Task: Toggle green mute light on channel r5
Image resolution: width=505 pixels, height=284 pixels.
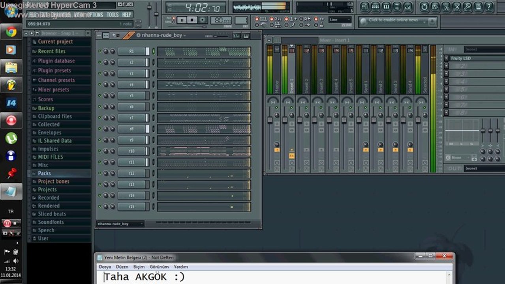Action: click(x=99, y=95)
